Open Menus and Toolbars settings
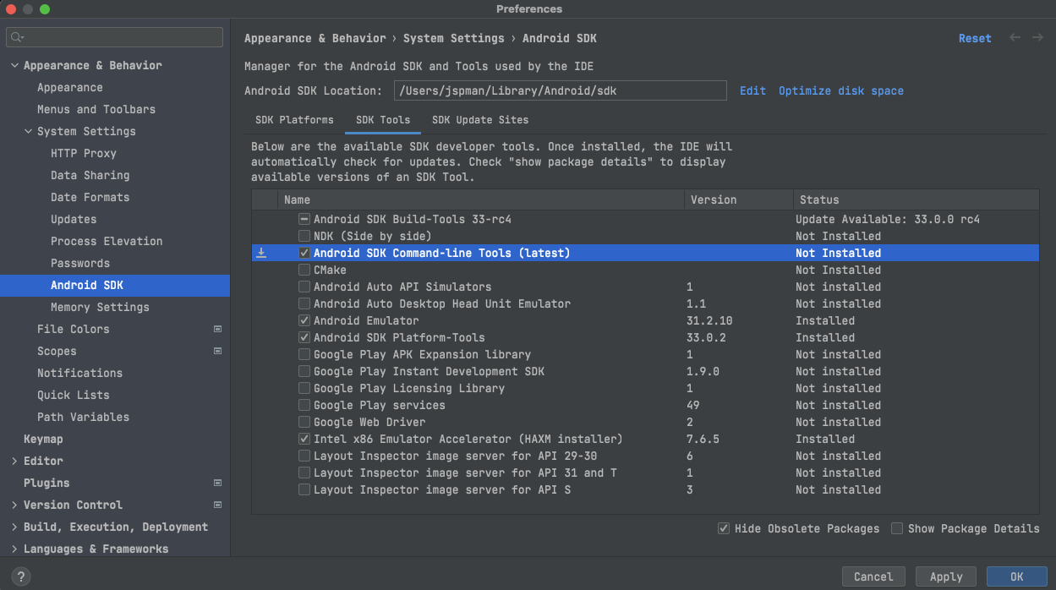The height and width of the screenshot is (590, 1056). pyautogui.click(x=96, y=109)
